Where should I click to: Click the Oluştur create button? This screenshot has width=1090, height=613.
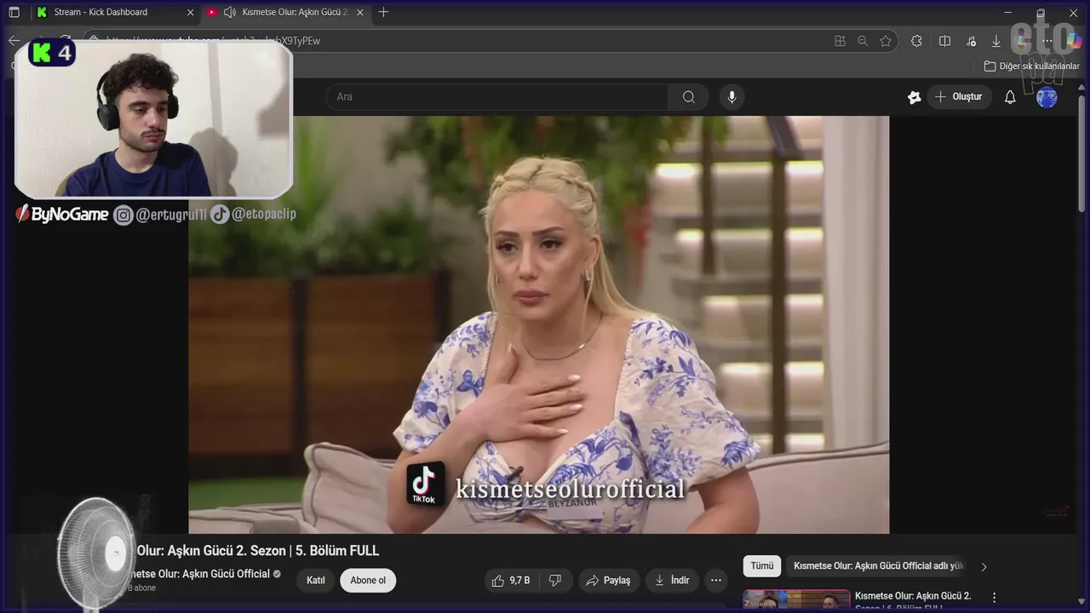point(959,97)
